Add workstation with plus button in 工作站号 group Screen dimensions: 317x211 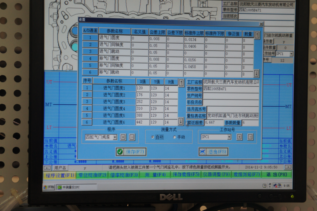point(239,137)
